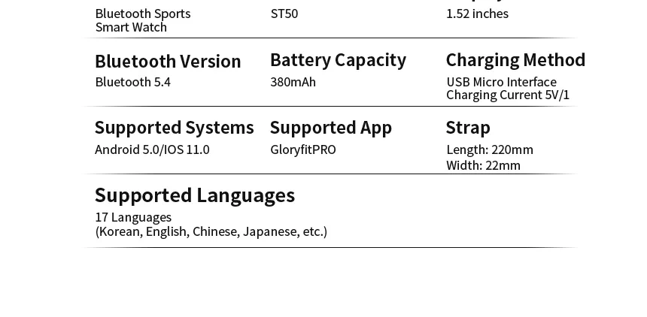Click the Strap heading
This screenshot has width=647, height=317.
click(x=468, y=128)
